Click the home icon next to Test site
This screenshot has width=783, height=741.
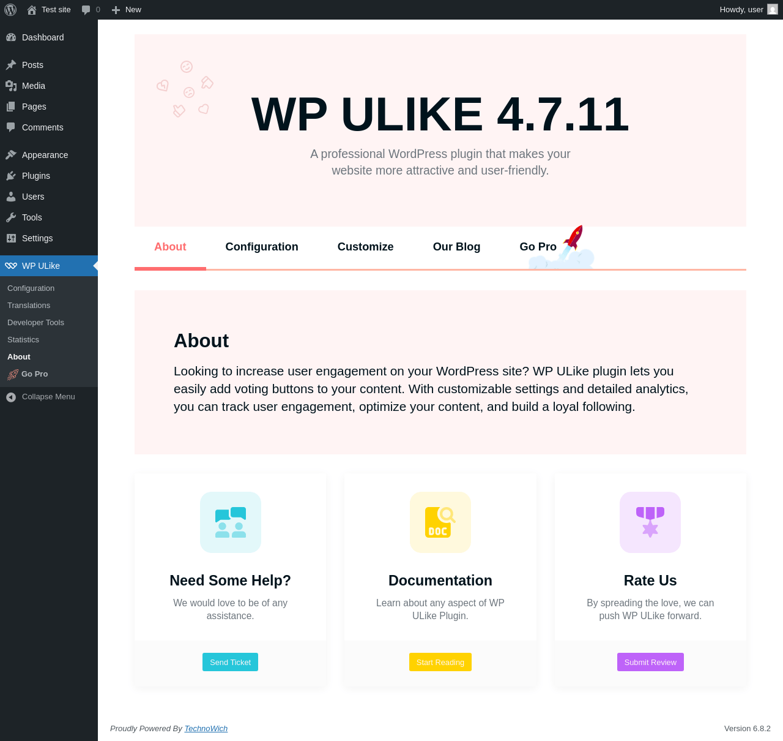pyautogui.click(x=32, y=10)
